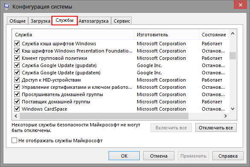Click the vertical scrollbar thumb
The image size is (250, 167).
point(232,56)
